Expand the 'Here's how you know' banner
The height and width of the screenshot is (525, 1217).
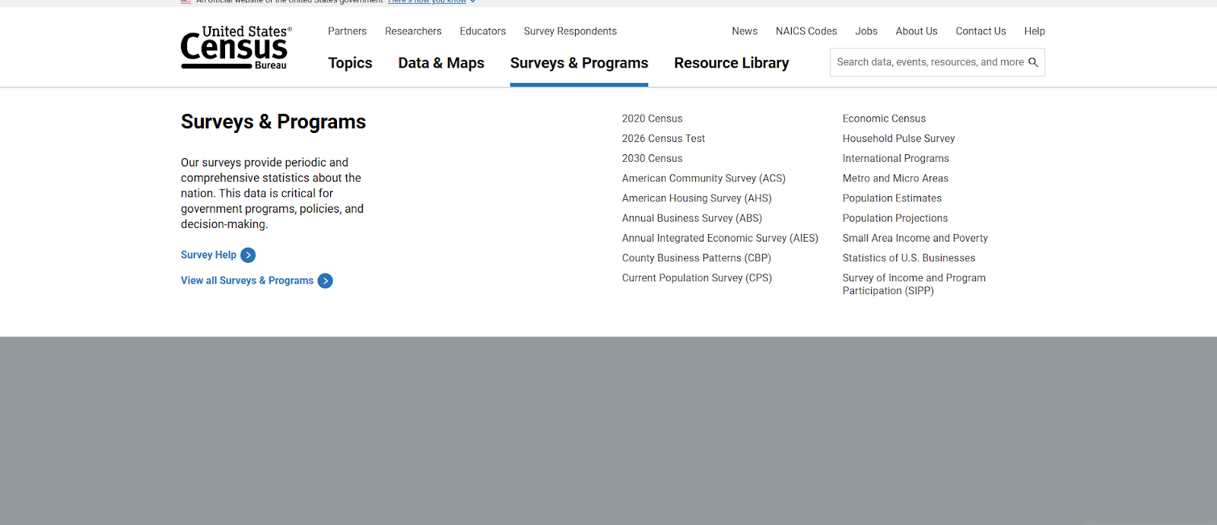click(431, 2)
